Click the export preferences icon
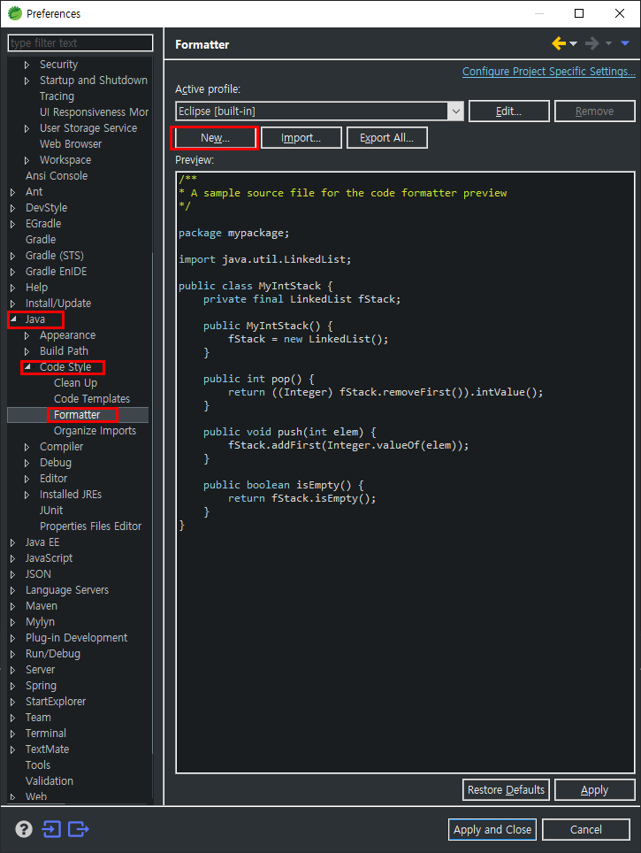Image resolution: width=641 pixels, height=853 pixels. coord(79,829)
